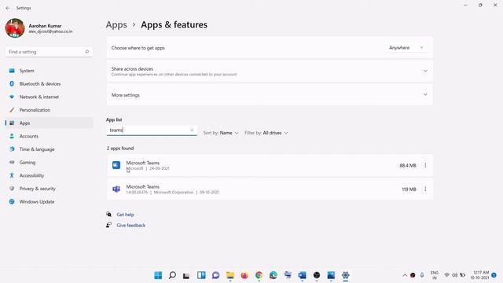Open Bluetooth & devices settings
The height and width of the screenshot is (283, 503).
(x=49, y=84)
